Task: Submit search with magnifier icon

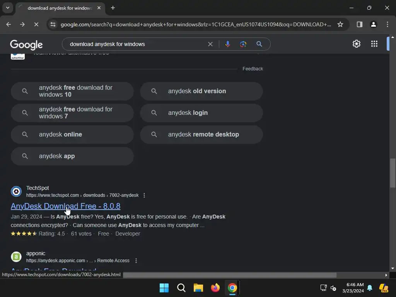Action: [259, 44]
